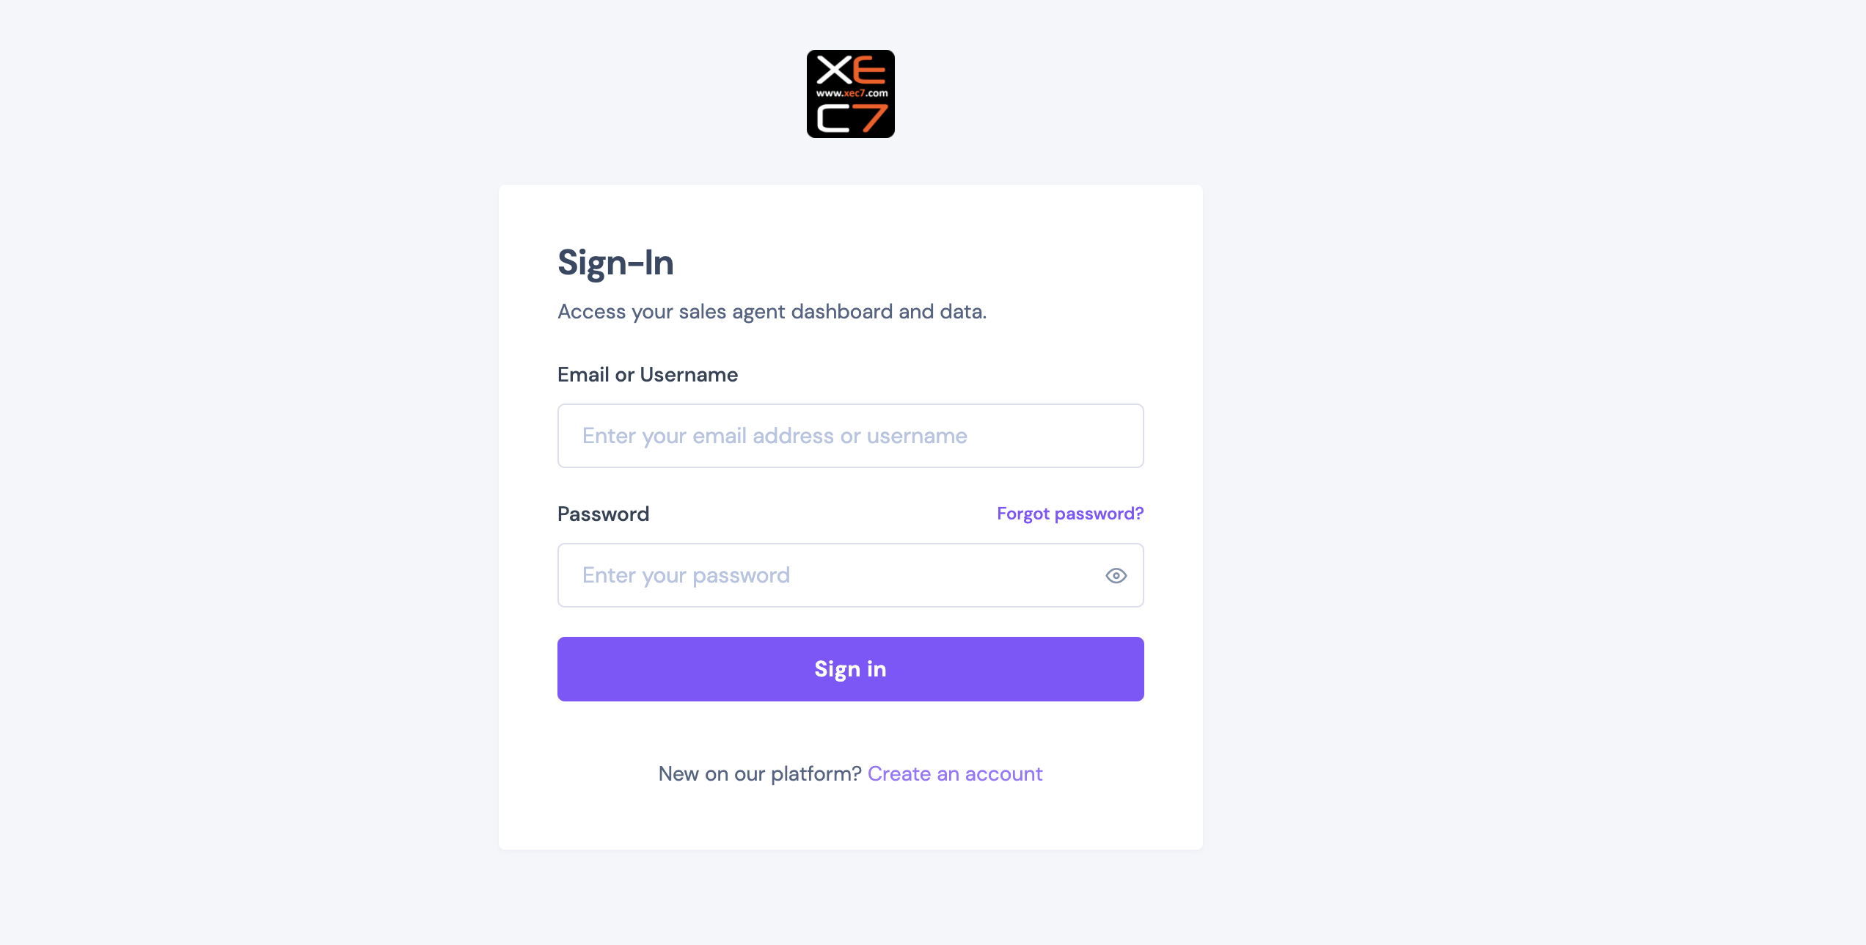Viewport: 1866px width, 945px height.
Task: Click the sales agent dashboard subtitle text
Action: [772, 312]
